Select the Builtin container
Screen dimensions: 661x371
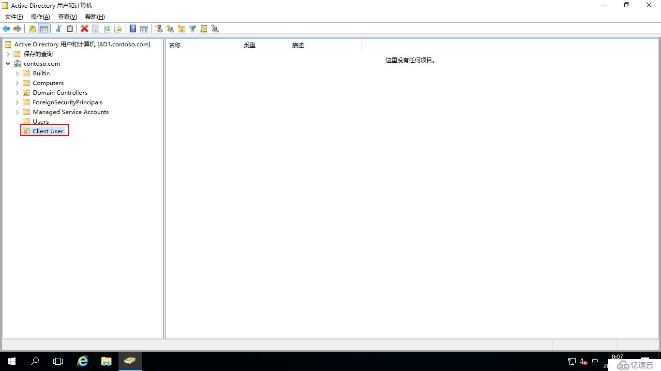coord(41,73)
